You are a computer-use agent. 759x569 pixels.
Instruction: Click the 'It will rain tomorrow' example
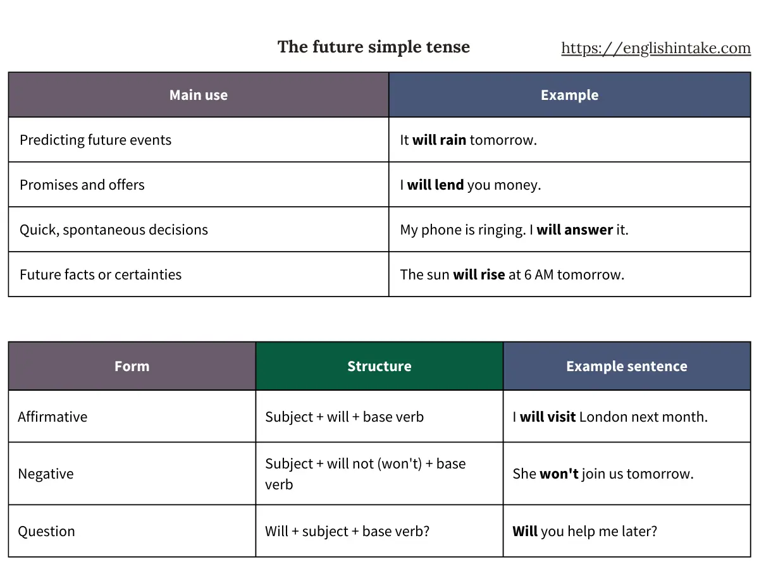[x=468, y=140]
